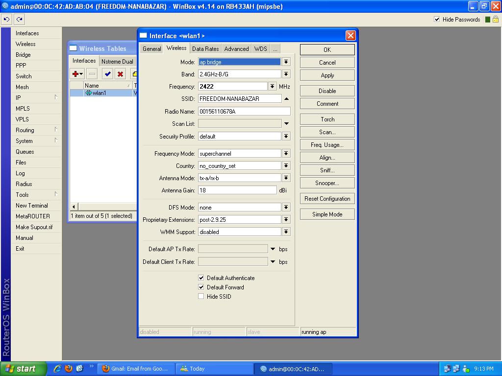Click the Cancel button
The width and height of the screenshot is (502, 376).
coord(327,63)
